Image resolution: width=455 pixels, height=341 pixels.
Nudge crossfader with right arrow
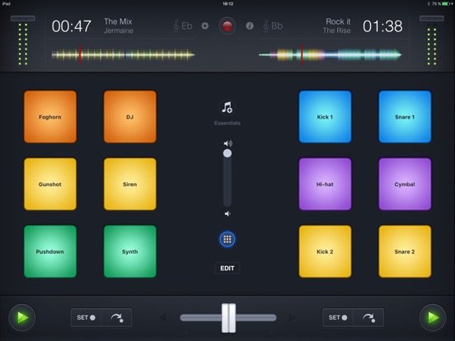(x=293, y=317)
